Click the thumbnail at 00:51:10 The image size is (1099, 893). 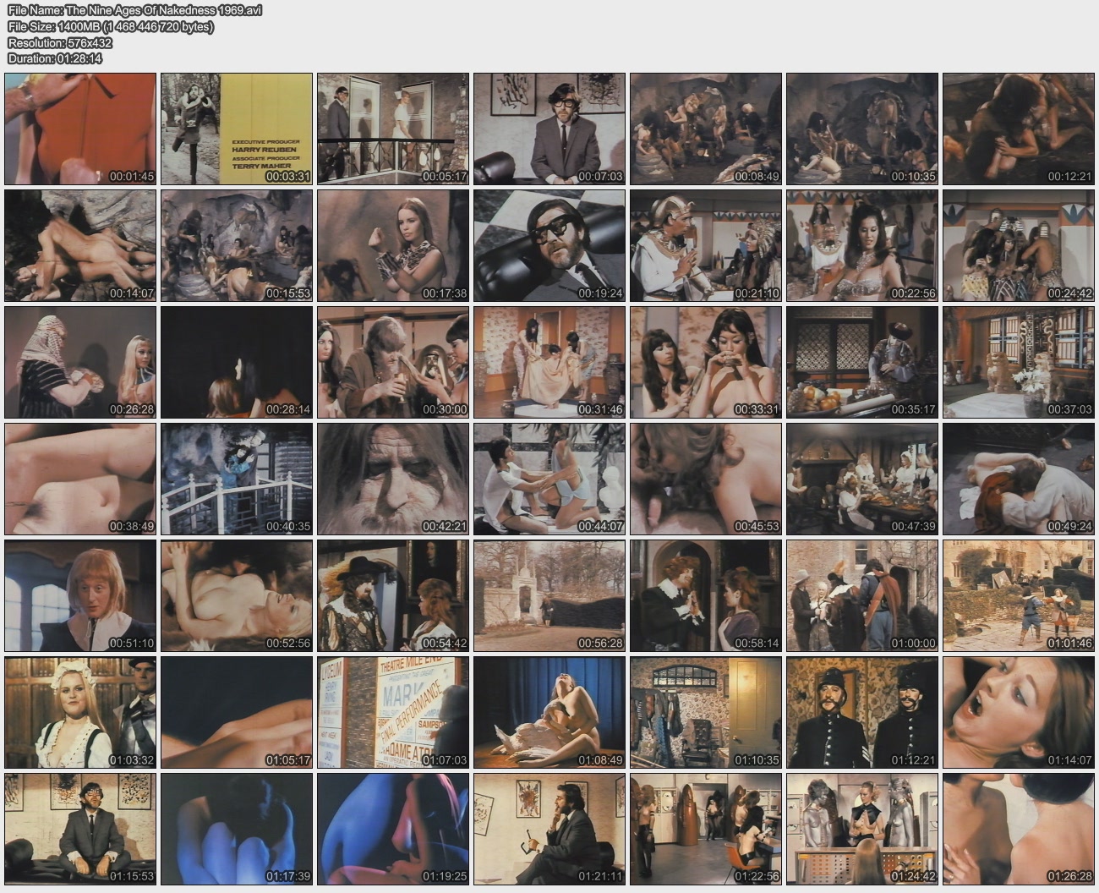[80, 595]
